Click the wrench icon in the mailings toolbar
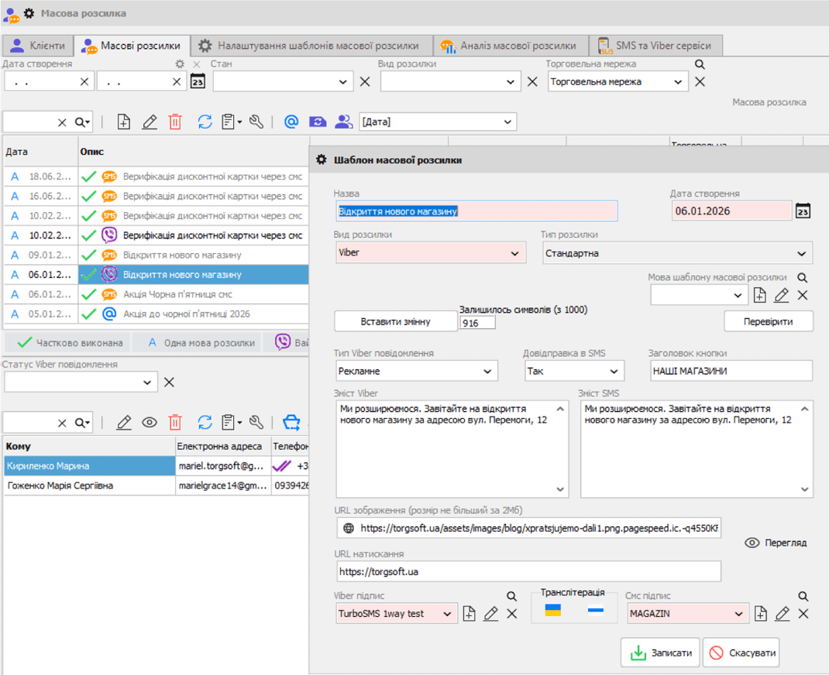This screenshot has height=675, width=829. 256,122
